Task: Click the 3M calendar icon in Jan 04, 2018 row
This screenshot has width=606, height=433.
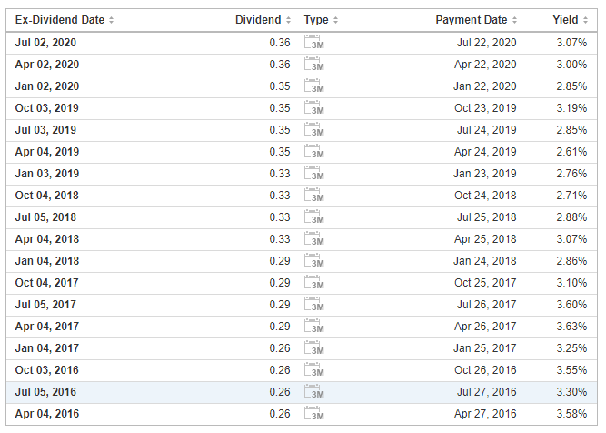Action: [313, 261]
